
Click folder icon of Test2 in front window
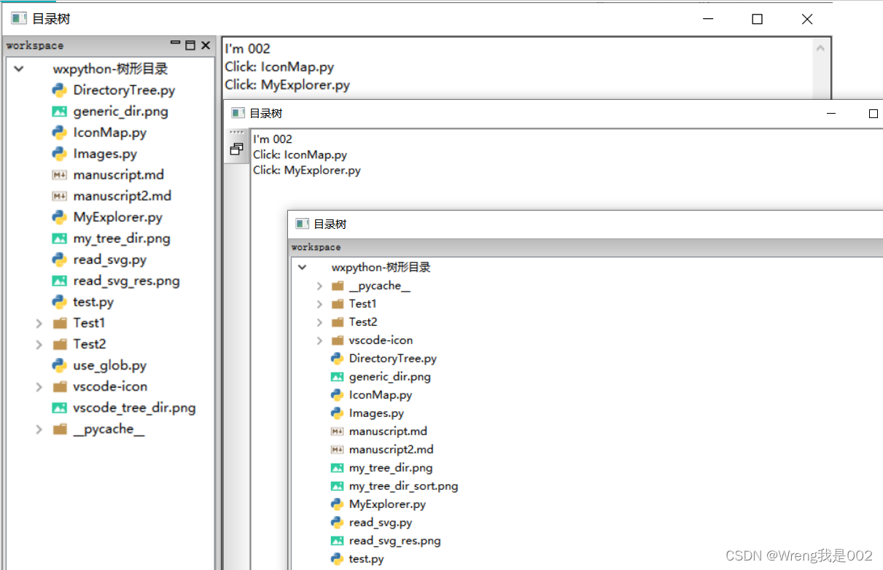337,322
